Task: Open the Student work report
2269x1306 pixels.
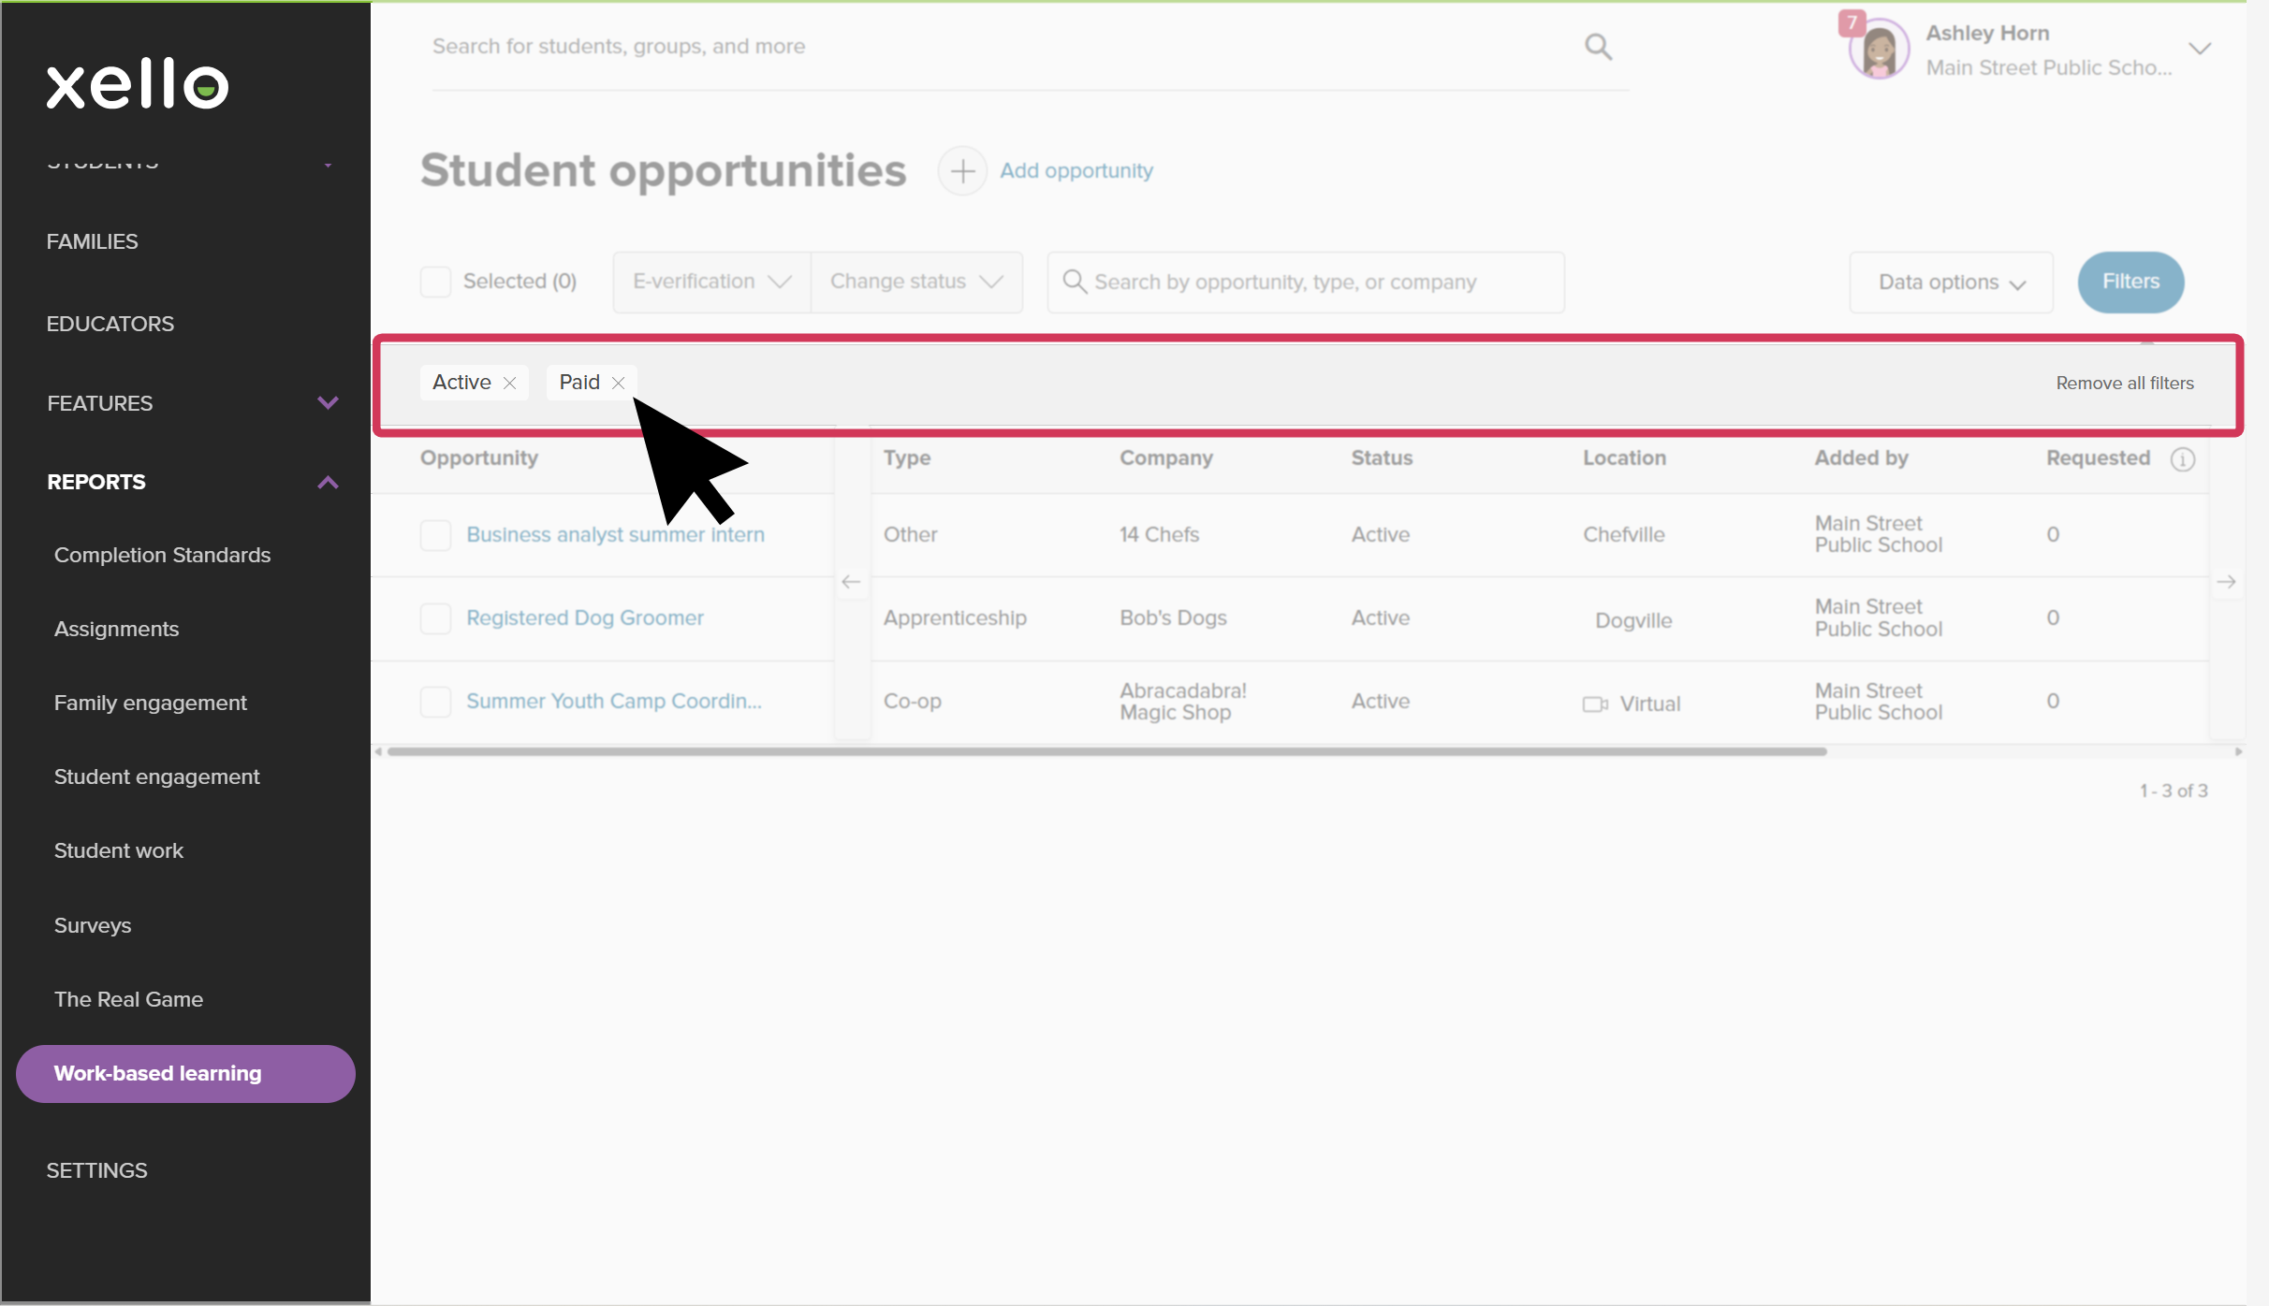Action: (x=118, y=850)
